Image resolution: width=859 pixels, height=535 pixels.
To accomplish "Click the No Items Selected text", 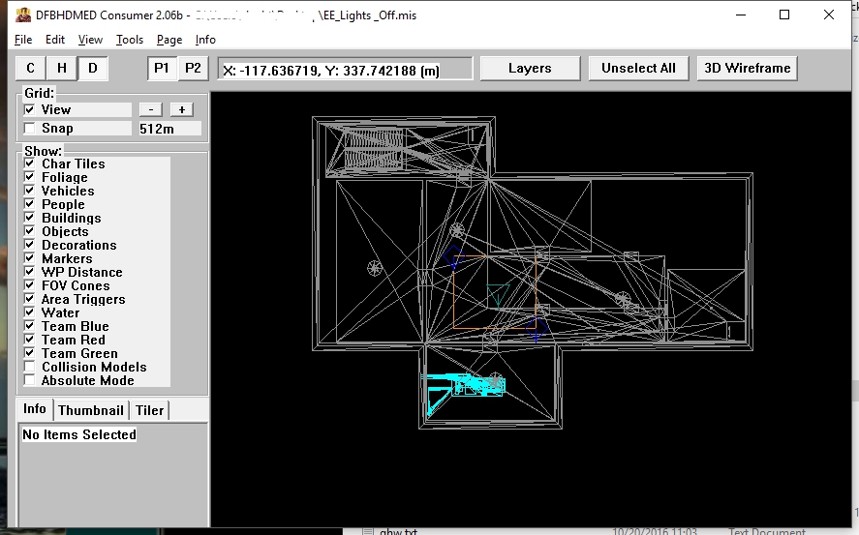I will pyautogui.click(x=79, y=434).
